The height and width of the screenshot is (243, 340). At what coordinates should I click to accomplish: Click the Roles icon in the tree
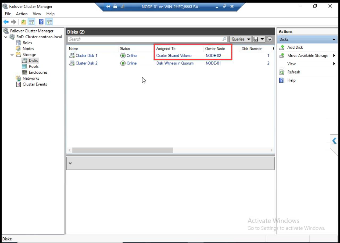tap(18, 43)
